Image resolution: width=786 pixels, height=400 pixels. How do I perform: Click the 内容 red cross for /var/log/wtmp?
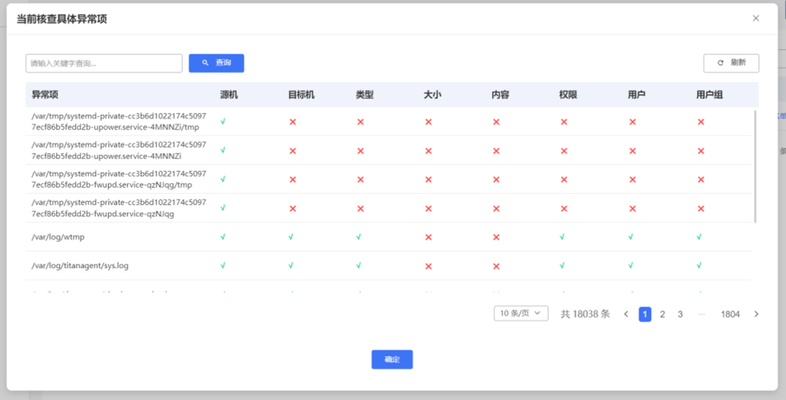(496, 237)
